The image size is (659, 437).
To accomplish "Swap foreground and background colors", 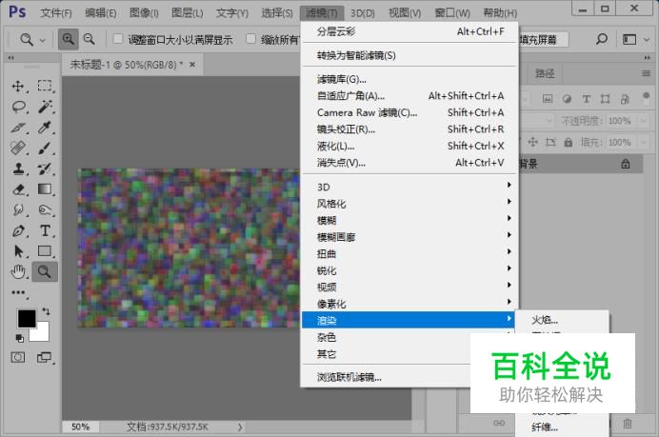I will coord(46,311).
